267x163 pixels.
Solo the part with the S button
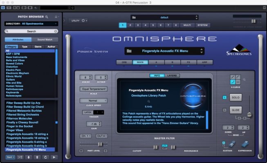tap(105, 151)
